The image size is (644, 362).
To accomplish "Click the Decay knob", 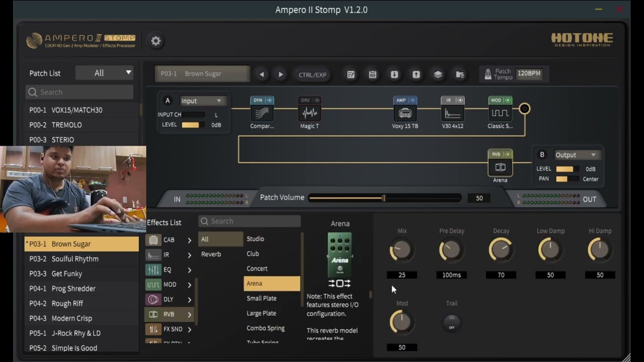I will (501, 250).
